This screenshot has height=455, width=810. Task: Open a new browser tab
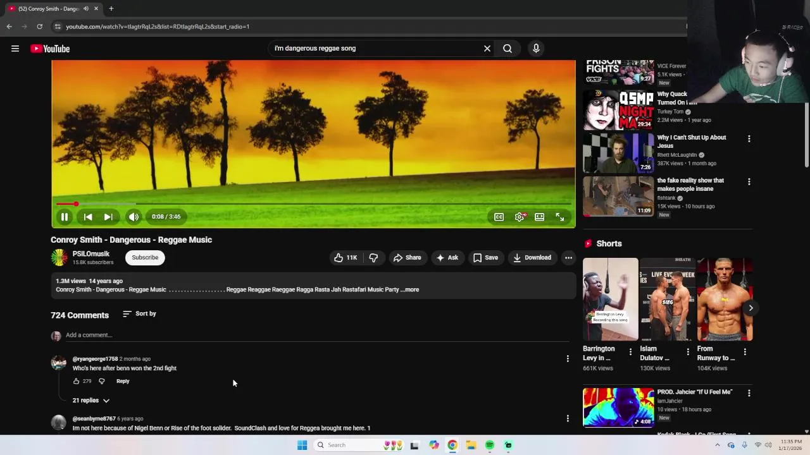tap(111, 9)
